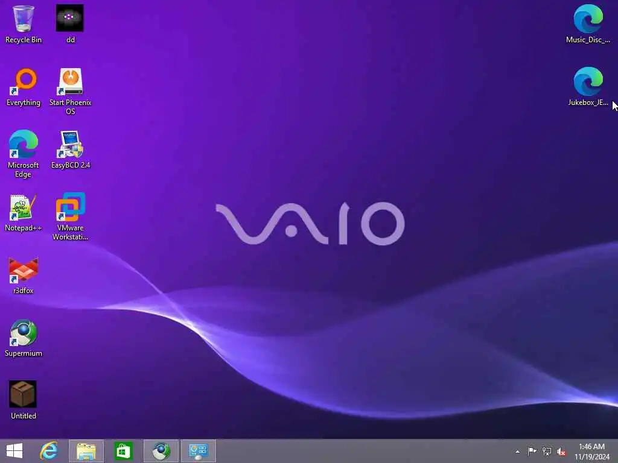618x463 pixels.
Task: Select the Recycle Bin desktop icon
Action: (24, 24)
